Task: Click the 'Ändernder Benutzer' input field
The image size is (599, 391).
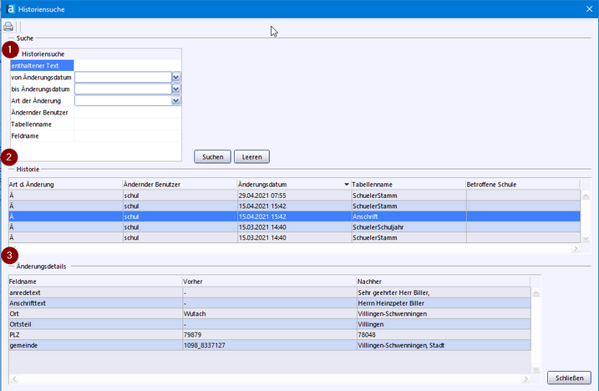Action: pos(127,112)
